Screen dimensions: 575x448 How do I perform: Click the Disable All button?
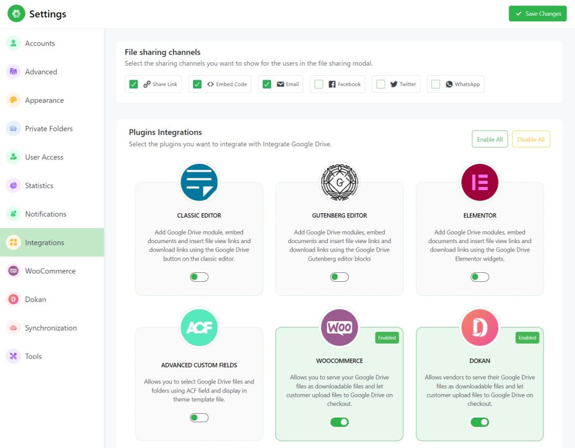point(531,139)
